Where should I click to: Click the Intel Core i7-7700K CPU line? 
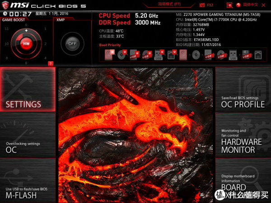[x=216, y=19]
